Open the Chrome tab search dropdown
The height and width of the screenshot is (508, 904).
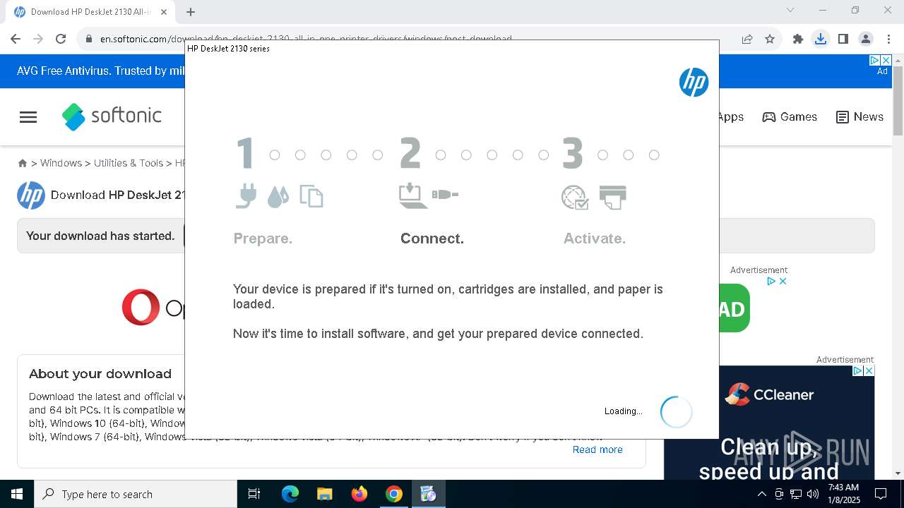[x=790, y=10]
